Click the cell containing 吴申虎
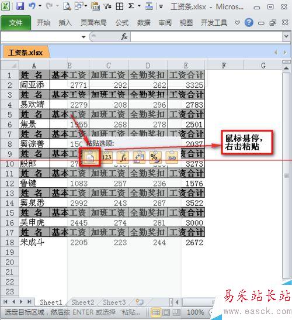The image size is (292, 320). pyautogui.click(x=34, y=222)
